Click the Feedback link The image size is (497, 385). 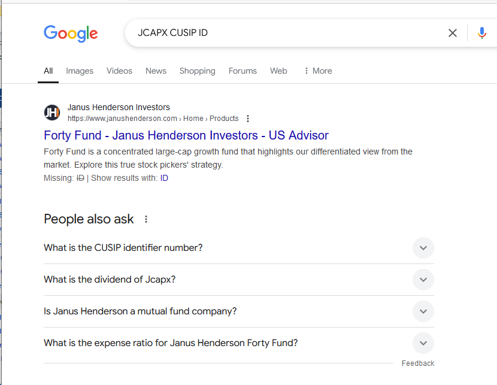(418, 363)
